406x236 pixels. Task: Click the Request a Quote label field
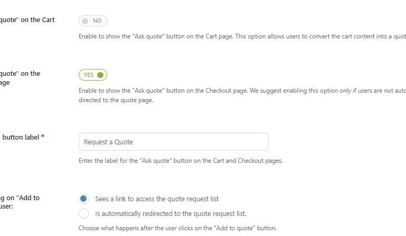point(174,142)
